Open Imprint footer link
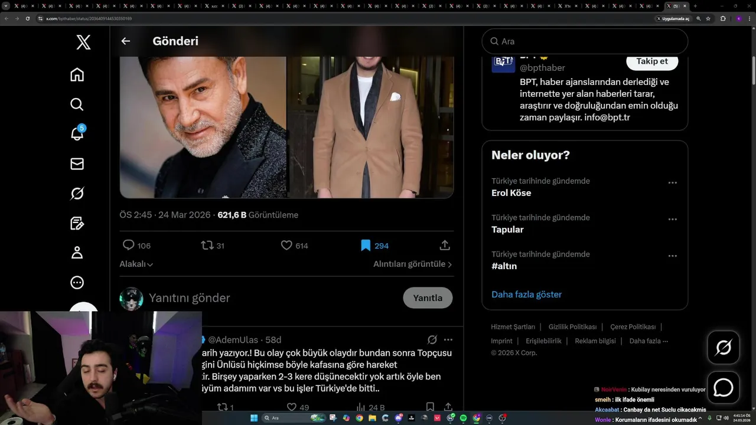Viewport: 756px width, 425px height. click(501, 341)
